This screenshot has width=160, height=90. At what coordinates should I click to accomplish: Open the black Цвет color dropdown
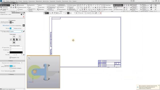16,52
